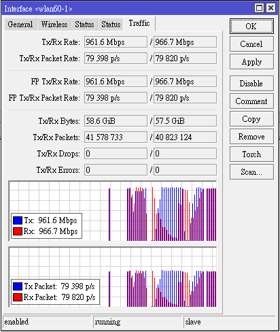Open the Torch tool

coord(251,154)
